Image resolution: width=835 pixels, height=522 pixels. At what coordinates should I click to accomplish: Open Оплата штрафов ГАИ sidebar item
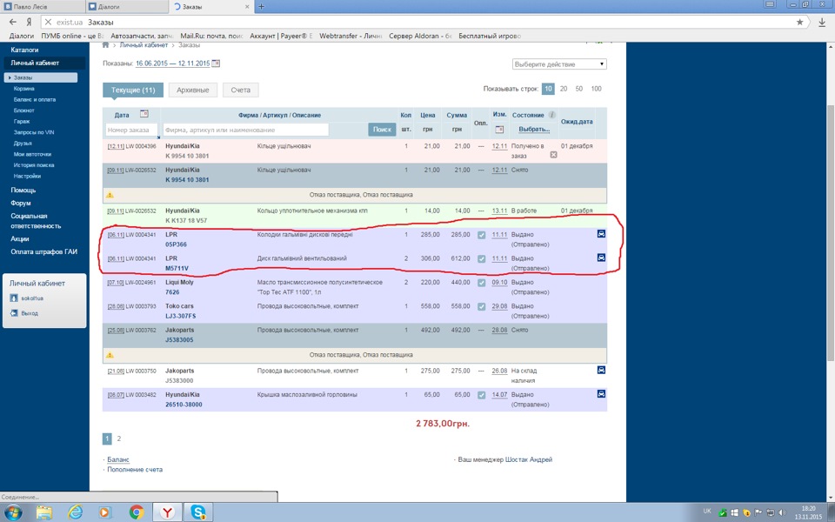tap(43, 251)
